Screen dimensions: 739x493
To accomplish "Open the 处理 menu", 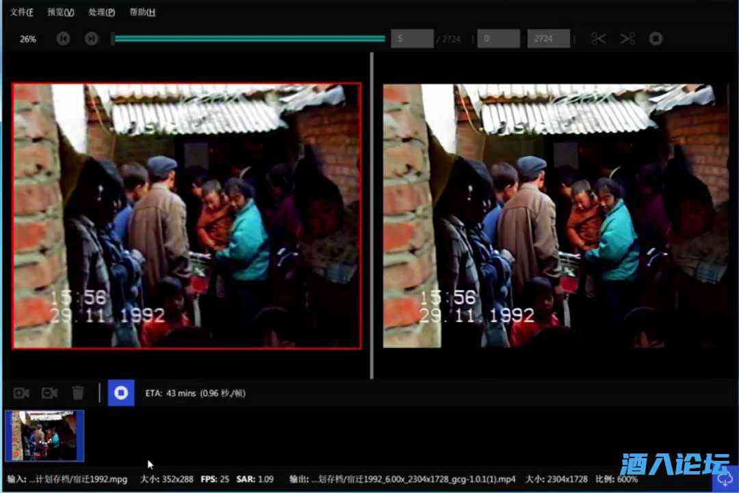I will (x=101, y=12).
